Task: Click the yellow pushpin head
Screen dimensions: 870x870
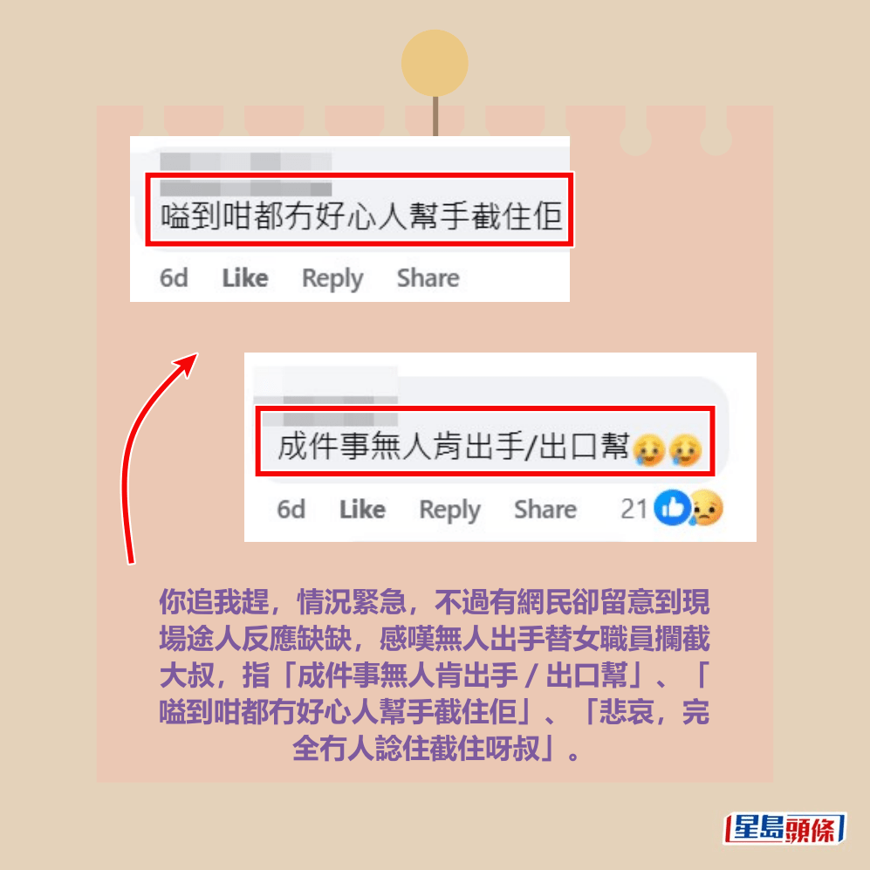Action: [x=435, y=63]
